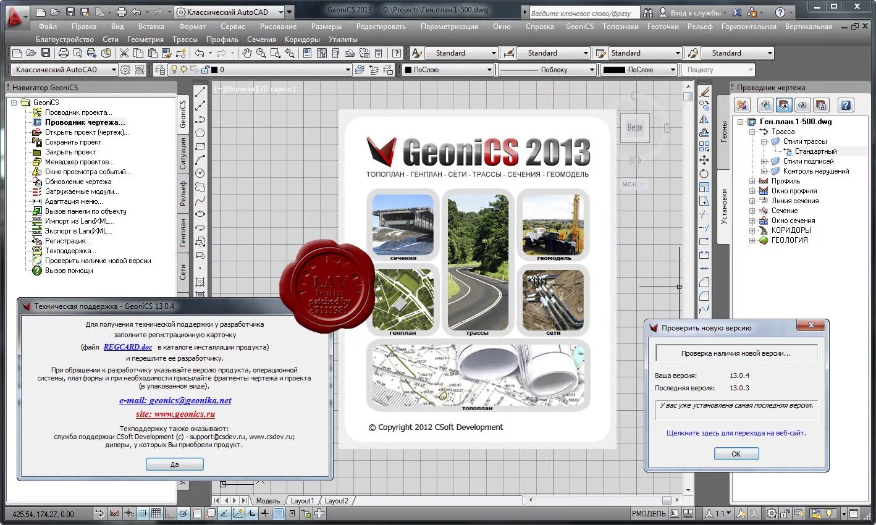Open the Help question mark toolbar icon

397,53
